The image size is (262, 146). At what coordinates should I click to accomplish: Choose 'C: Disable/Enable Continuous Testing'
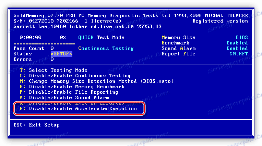coord(75,76)
